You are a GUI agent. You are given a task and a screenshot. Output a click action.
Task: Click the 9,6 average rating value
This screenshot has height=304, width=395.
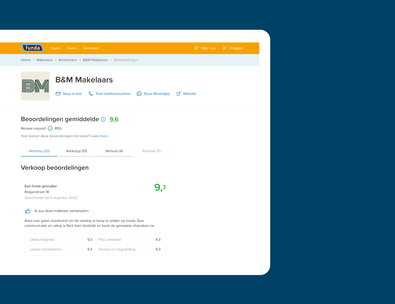(x=114, y=119)
